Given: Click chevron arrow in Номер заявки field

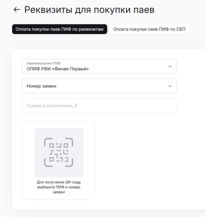Looking at the screenshot, I should 170,86.
